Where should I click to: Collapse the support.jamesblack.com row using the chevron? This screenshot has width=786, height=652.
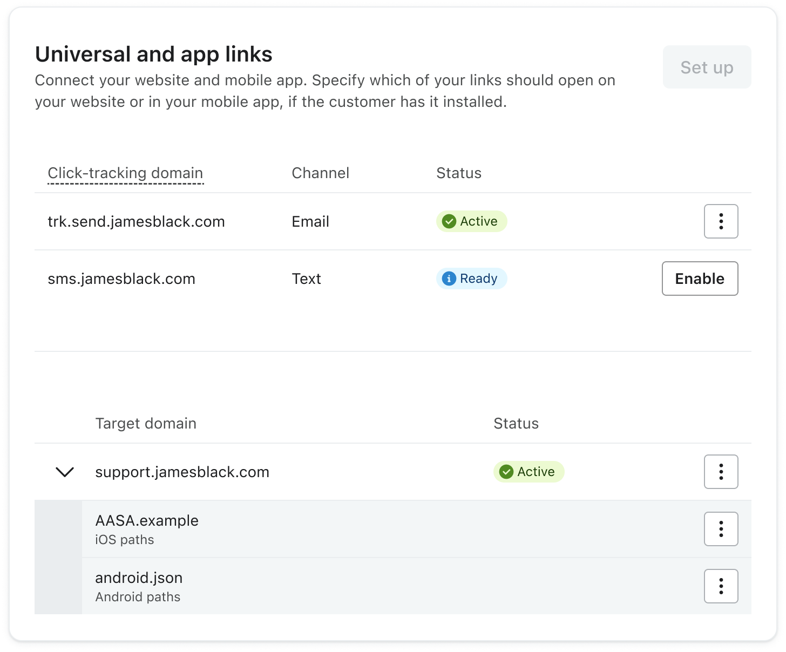[x=65, y=472]
